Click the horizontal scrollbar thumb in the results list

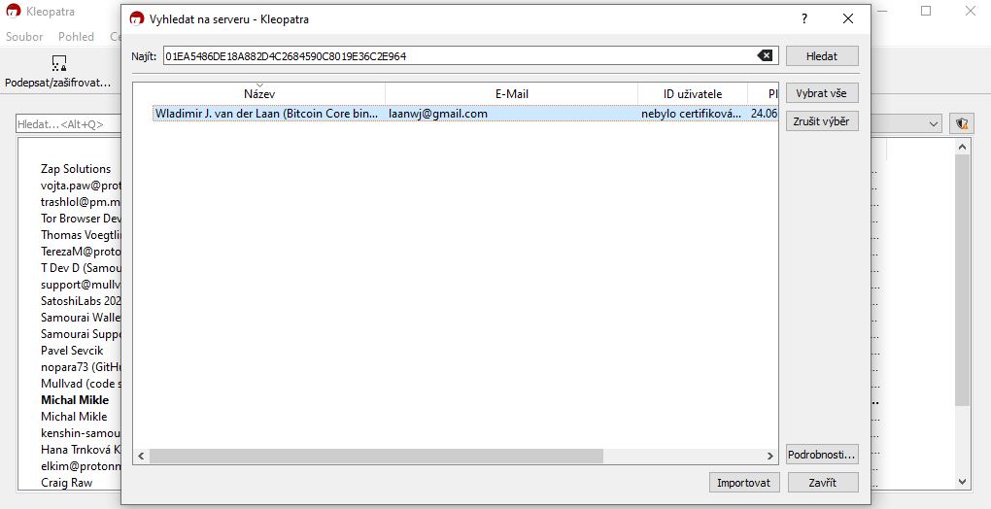pos(376,456)
